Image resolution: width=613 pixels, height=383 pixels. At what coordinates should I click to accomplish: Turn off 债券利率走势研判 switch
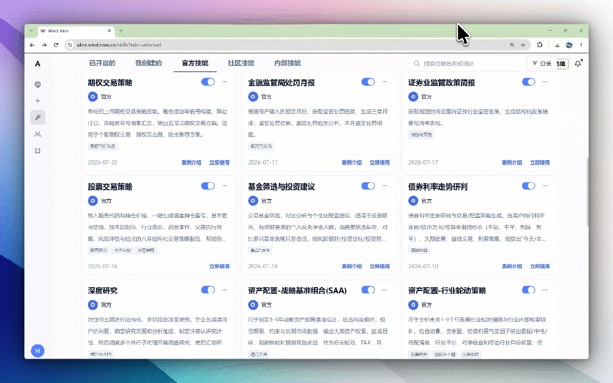tap(528, 186)
